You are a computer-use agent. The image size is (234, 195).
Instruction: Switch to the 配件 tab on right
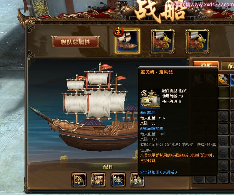(228, 65)
